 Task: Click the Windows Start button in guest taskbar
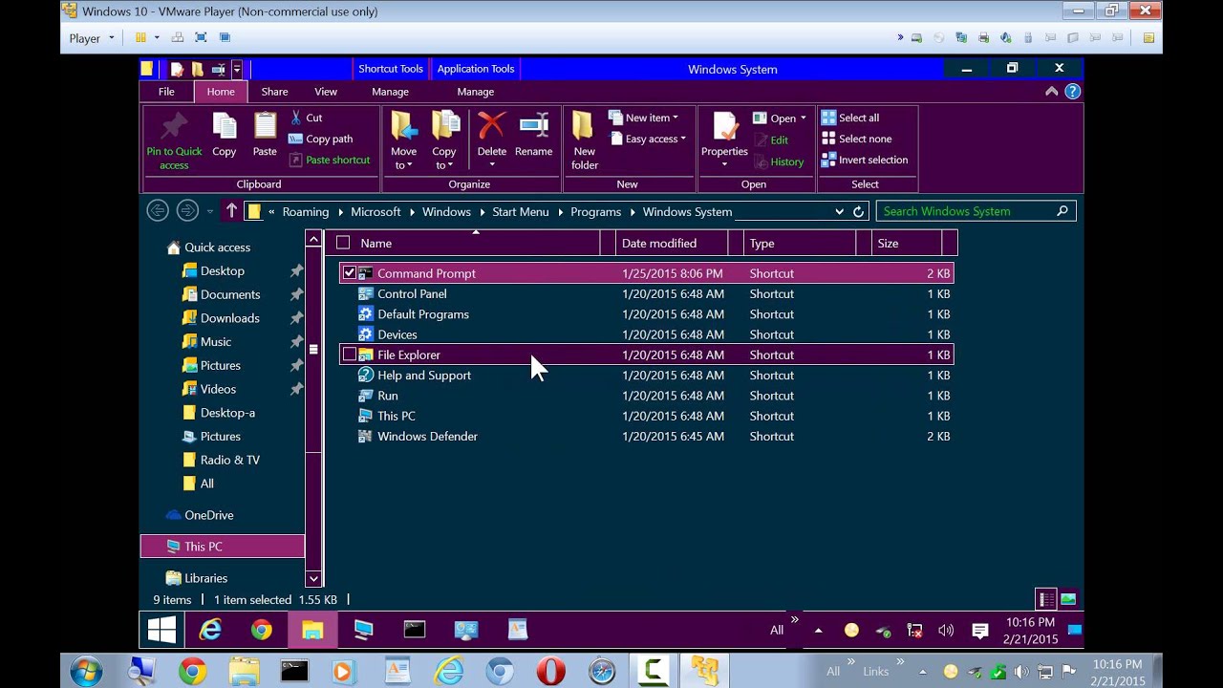point(161,630)
